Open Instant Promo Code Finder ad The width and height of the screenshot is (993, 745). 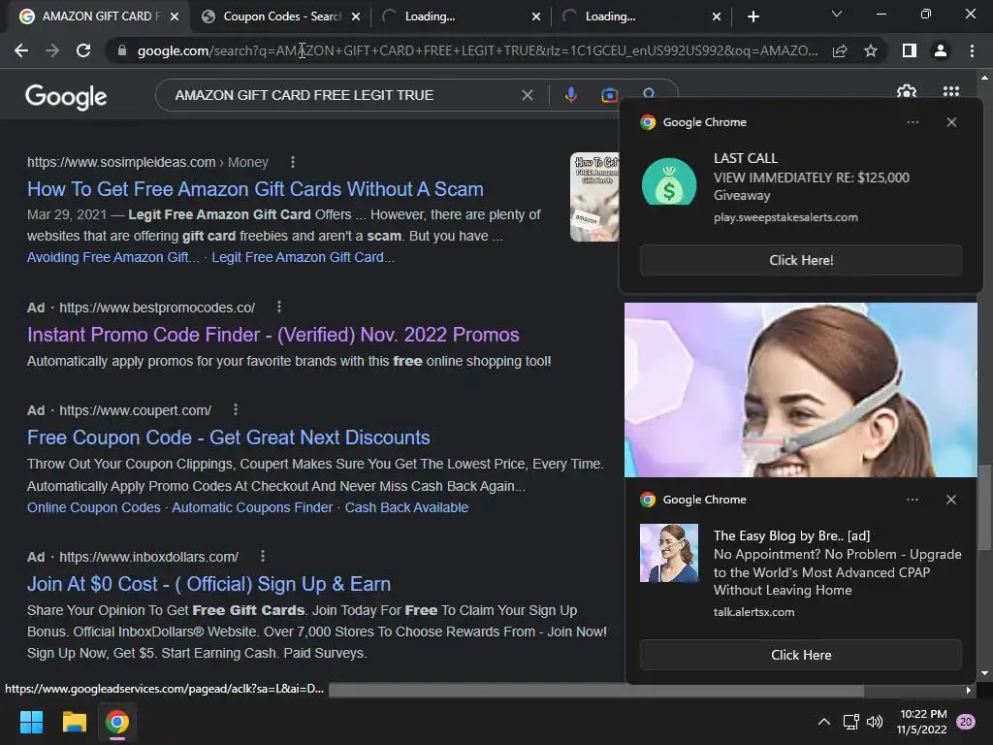[x=272, y=335]
